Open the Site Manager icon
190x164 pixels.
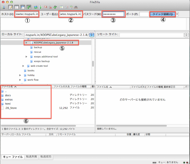click(x=3, y=7)
